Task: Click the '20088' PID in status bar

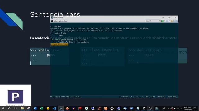Action: pos(170,97)
